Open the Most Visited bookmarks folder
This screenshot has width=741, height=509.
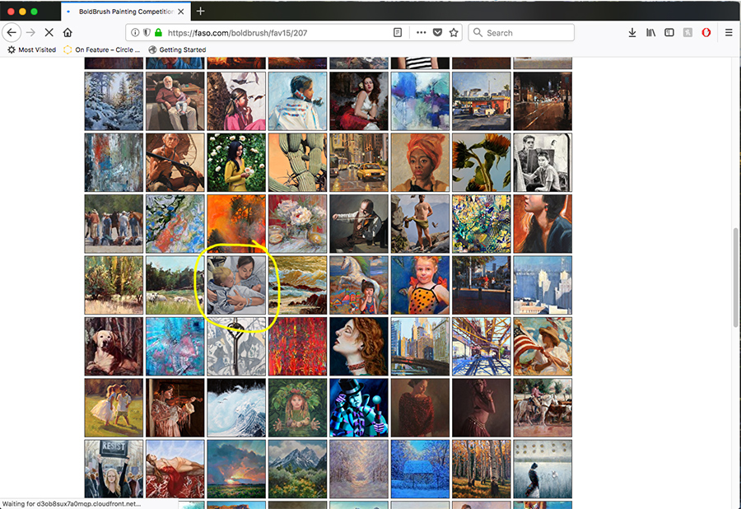(x=31, y=49)
